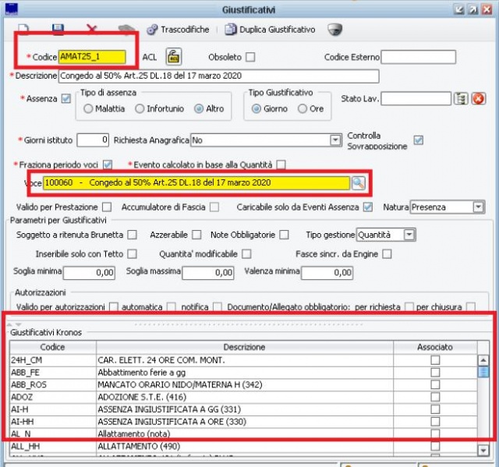Click the Voce search magnifier icon
The height and width of the screenshot is (467, 499).
click(358, 182)
